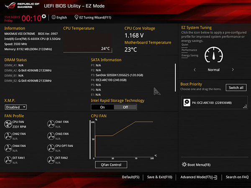Click SATA entry P4: OCZ-ARC100 (240.0GB)

[109, 80]
